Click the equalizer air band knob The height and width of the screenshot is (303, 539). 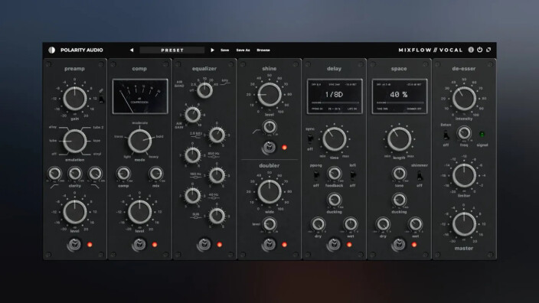[x=204, y=91]
